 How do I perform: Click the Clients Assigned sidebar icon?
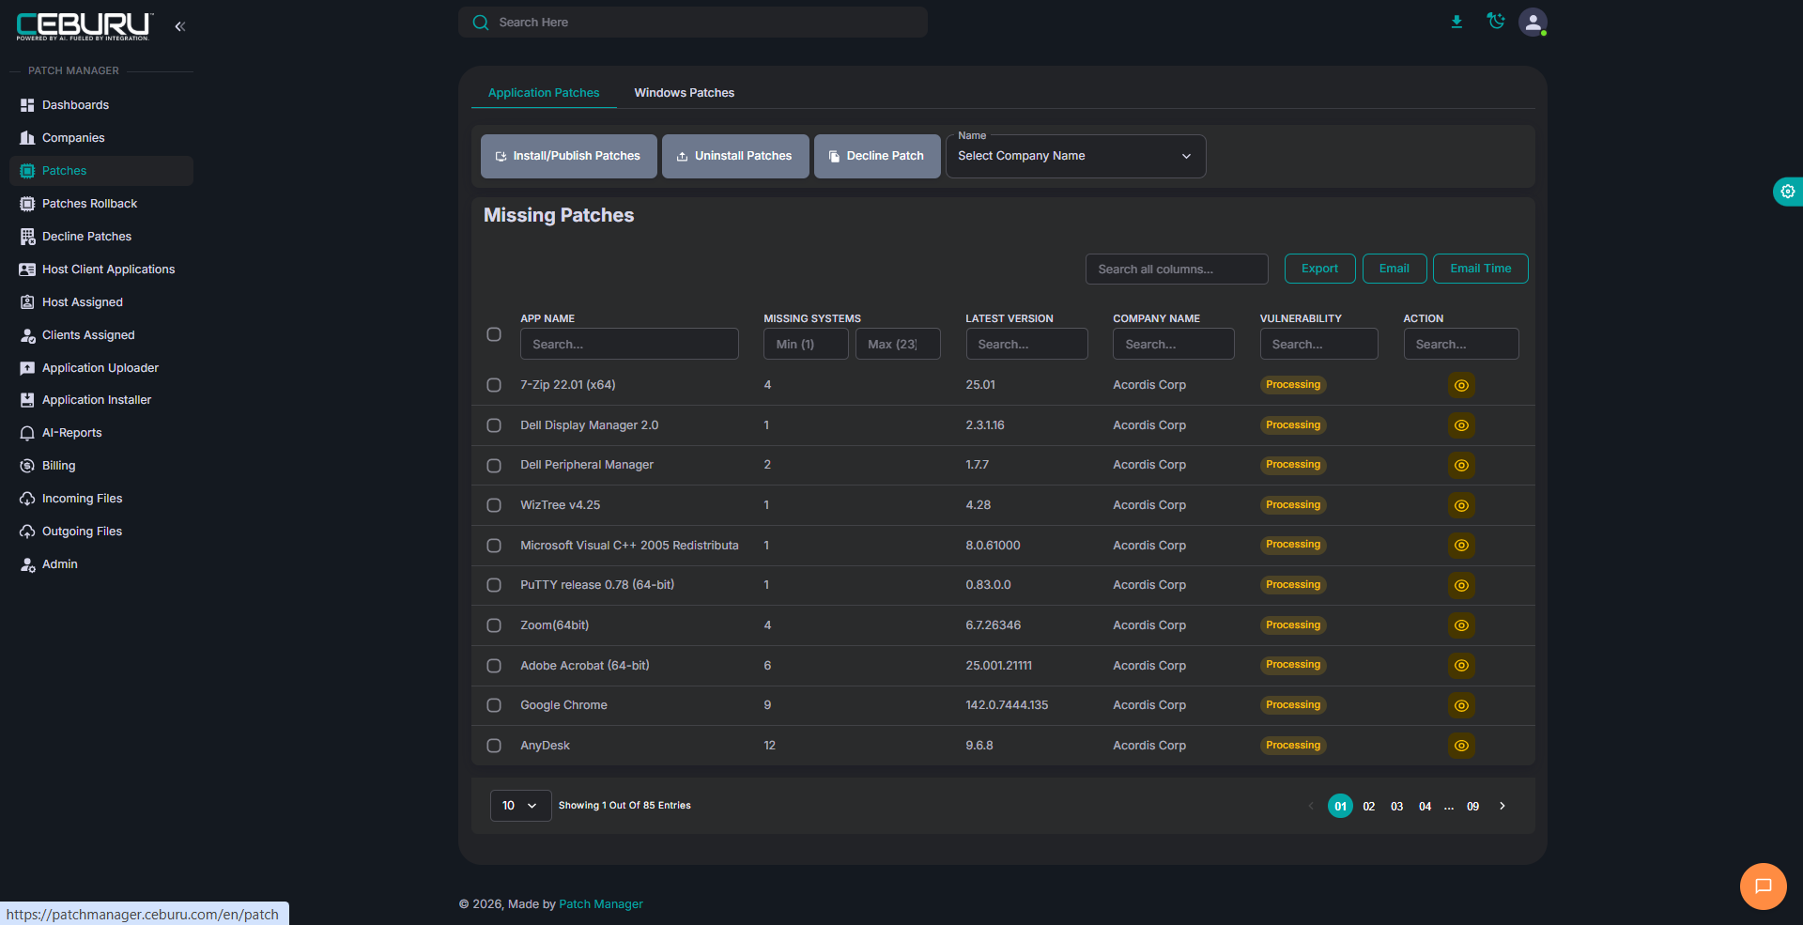click(x=27, y=335)
